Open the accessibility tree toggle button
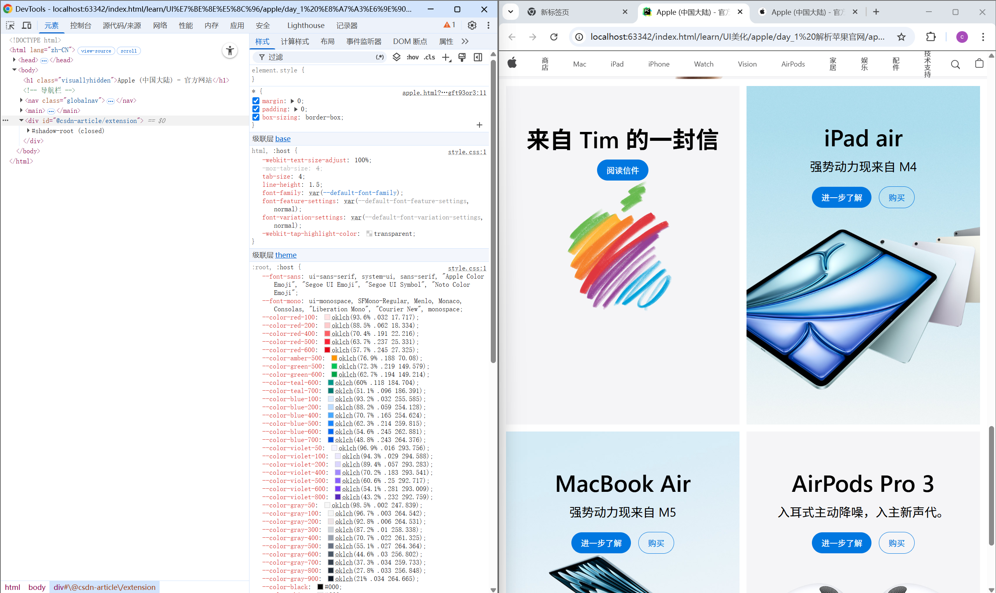The width and height of the screenshot is (996, 593). (x=230, y=51)
